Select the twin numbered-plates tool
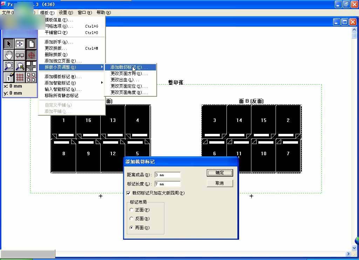359x260 pixels. coord(20,55)
